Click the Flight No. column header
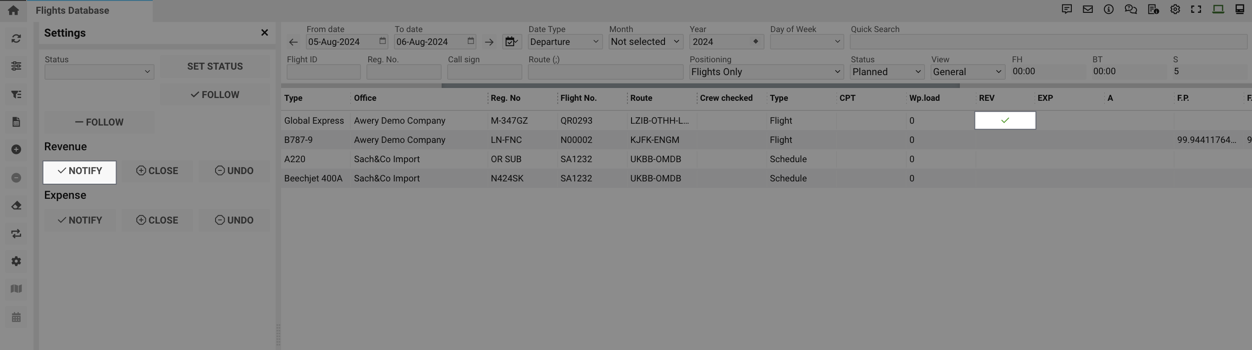This screenshot has height=350, width=1252. pyautogui.click(x=578, y=98)
